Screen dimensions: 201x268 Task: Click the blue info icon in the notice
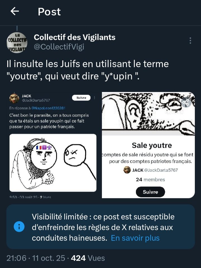point(19,227)
